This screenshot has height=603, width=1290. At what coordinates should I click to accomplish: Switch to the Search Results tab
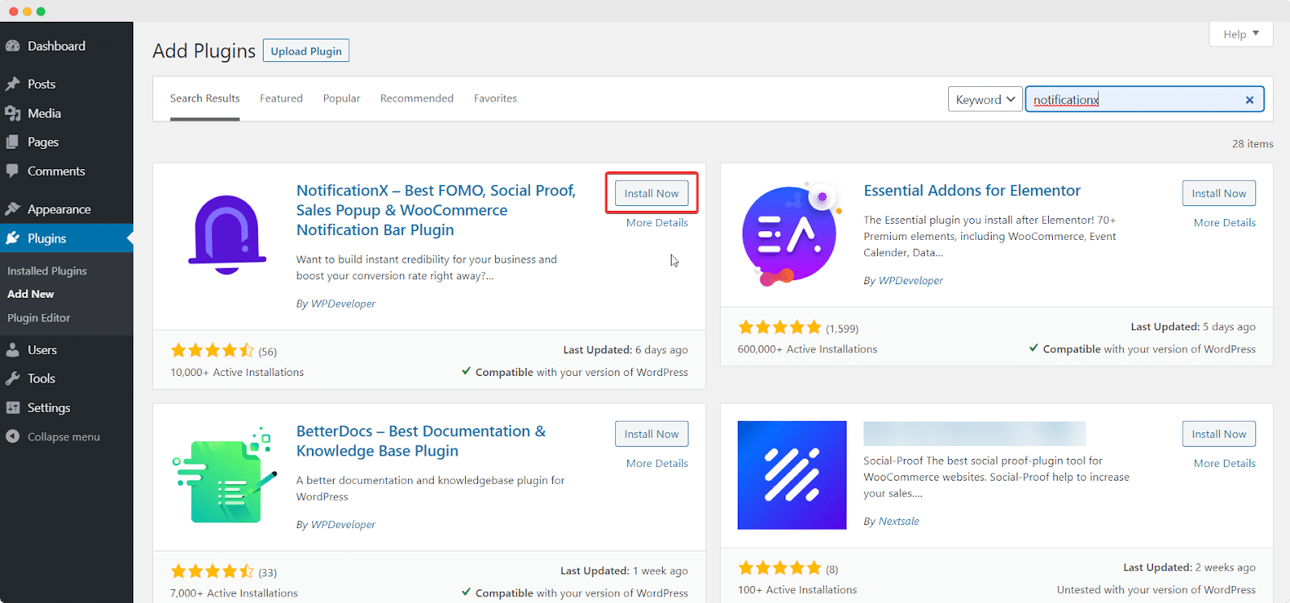click(x=205, y=98)
